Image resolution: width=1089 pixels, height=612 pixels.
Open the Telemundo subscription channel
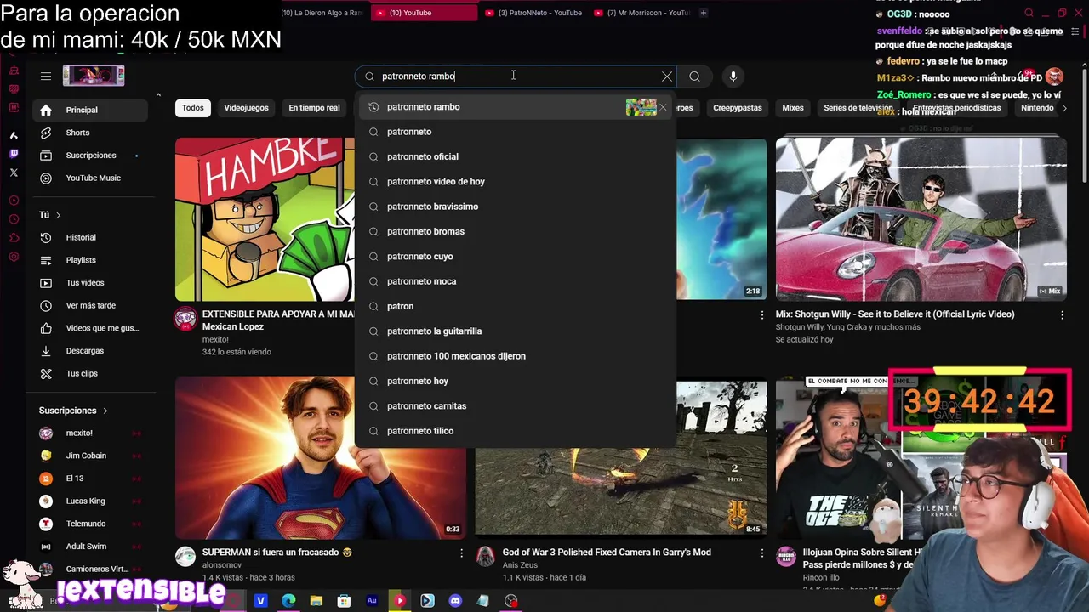pyautogui.click(x=90, y=524)
